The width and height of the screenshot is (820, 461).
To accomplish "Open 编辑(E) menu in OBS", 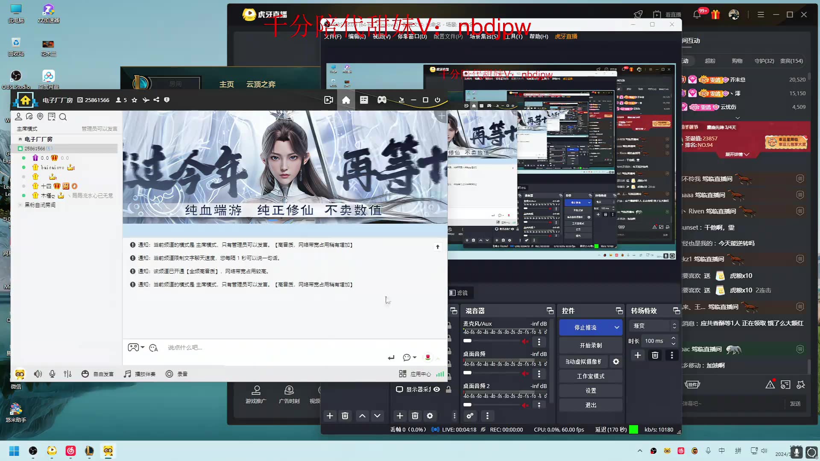I will click(357, 37).
